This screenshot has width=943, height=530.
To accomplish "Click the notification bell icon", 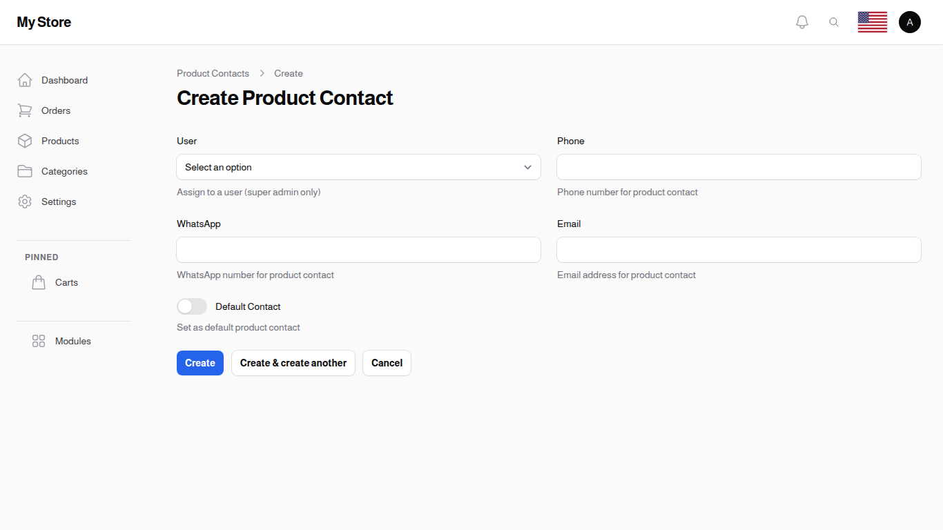I will [802, 21].
